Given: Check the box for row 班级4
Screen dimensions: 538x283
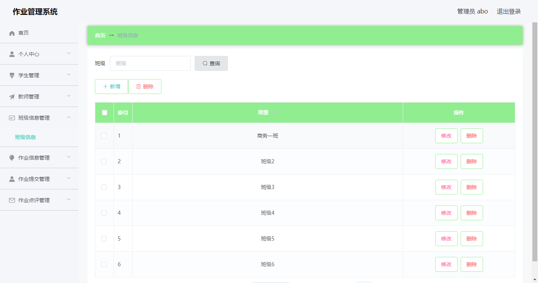Looking at the screenshot, I should click(104, 213).
